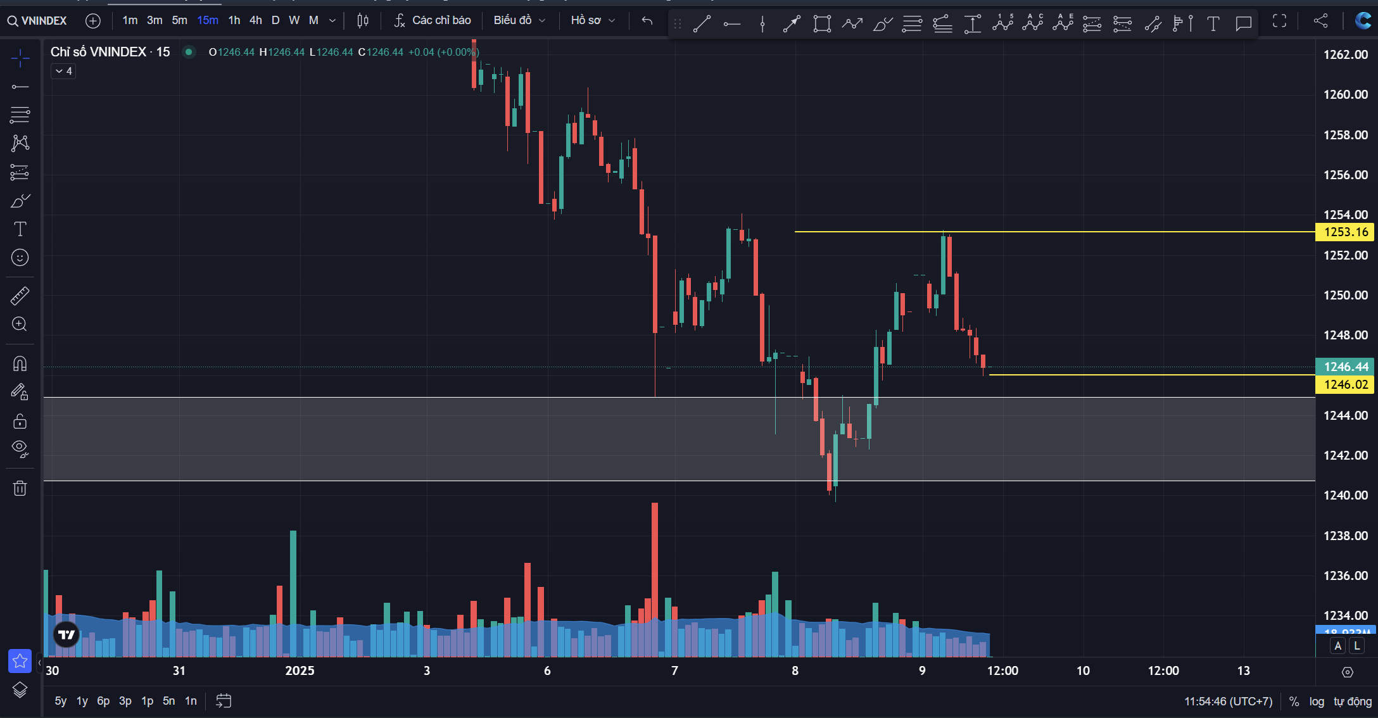Switch to the 1h timeframe
This screenshot has width=1378, height=718.
coord(234,20)
